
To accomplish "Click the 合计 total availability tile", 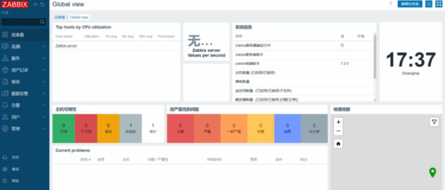I will tap(153, 129).
